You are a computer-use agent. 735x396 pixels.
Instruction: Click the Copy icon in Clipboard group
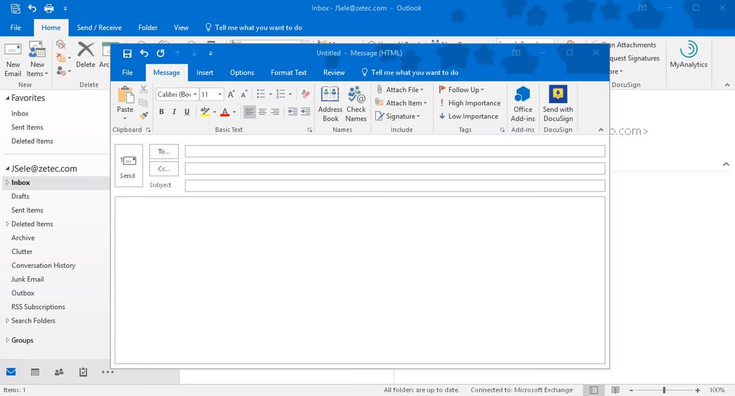[144, 103]
